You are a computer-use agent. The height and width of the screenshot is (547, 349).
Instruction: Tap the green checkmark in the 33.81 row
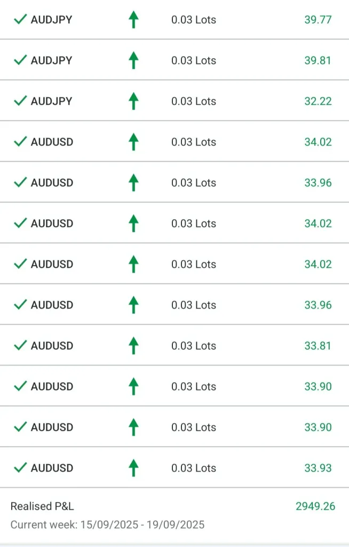coord(20,346)
